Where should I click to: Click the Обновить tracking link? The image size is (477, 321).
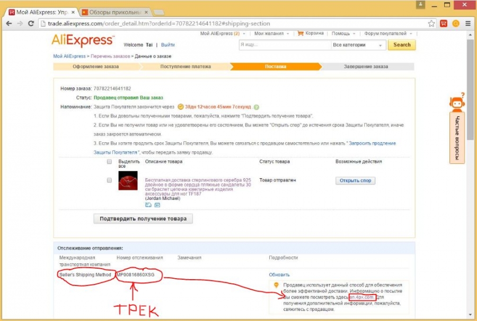[279, 275]
